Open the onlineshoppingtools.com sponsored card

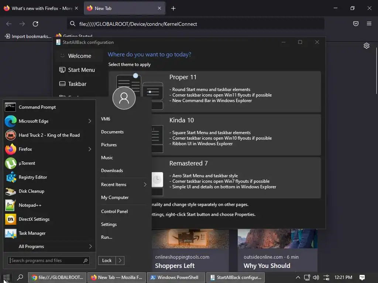pos(190,250)
